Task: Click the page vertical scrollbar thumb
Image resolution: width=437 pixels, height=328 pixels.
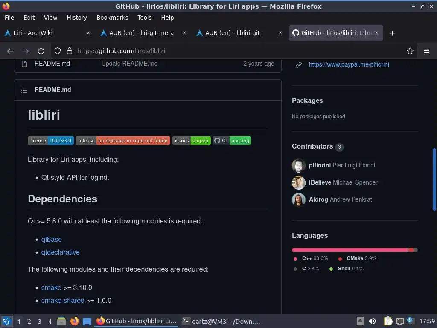Action: click(434, 179)
